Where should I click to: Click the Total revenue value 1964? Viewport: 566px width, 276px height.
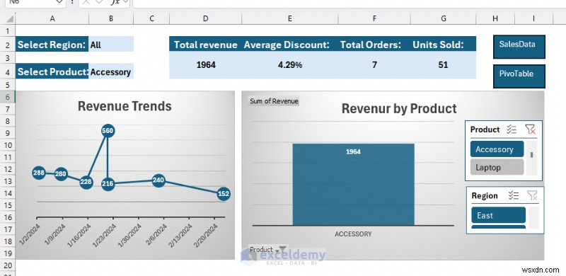[x=206, y=65]
